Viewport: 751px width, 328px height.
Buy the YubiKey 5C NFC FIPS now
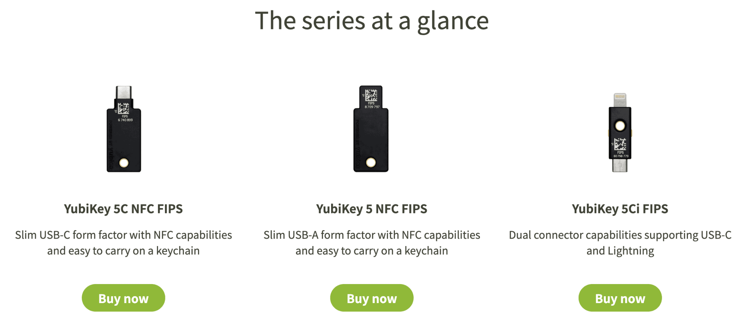click(123, 298)
